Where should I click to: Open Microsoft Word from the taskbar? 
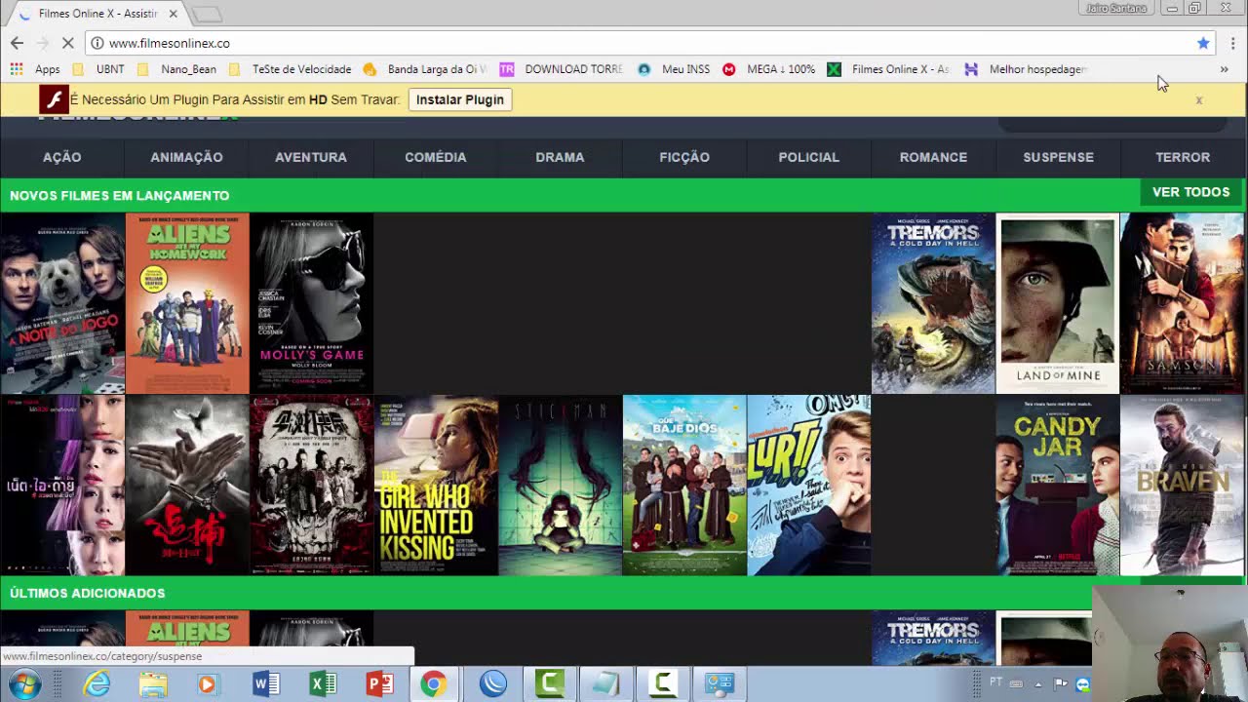click(265, 684)
